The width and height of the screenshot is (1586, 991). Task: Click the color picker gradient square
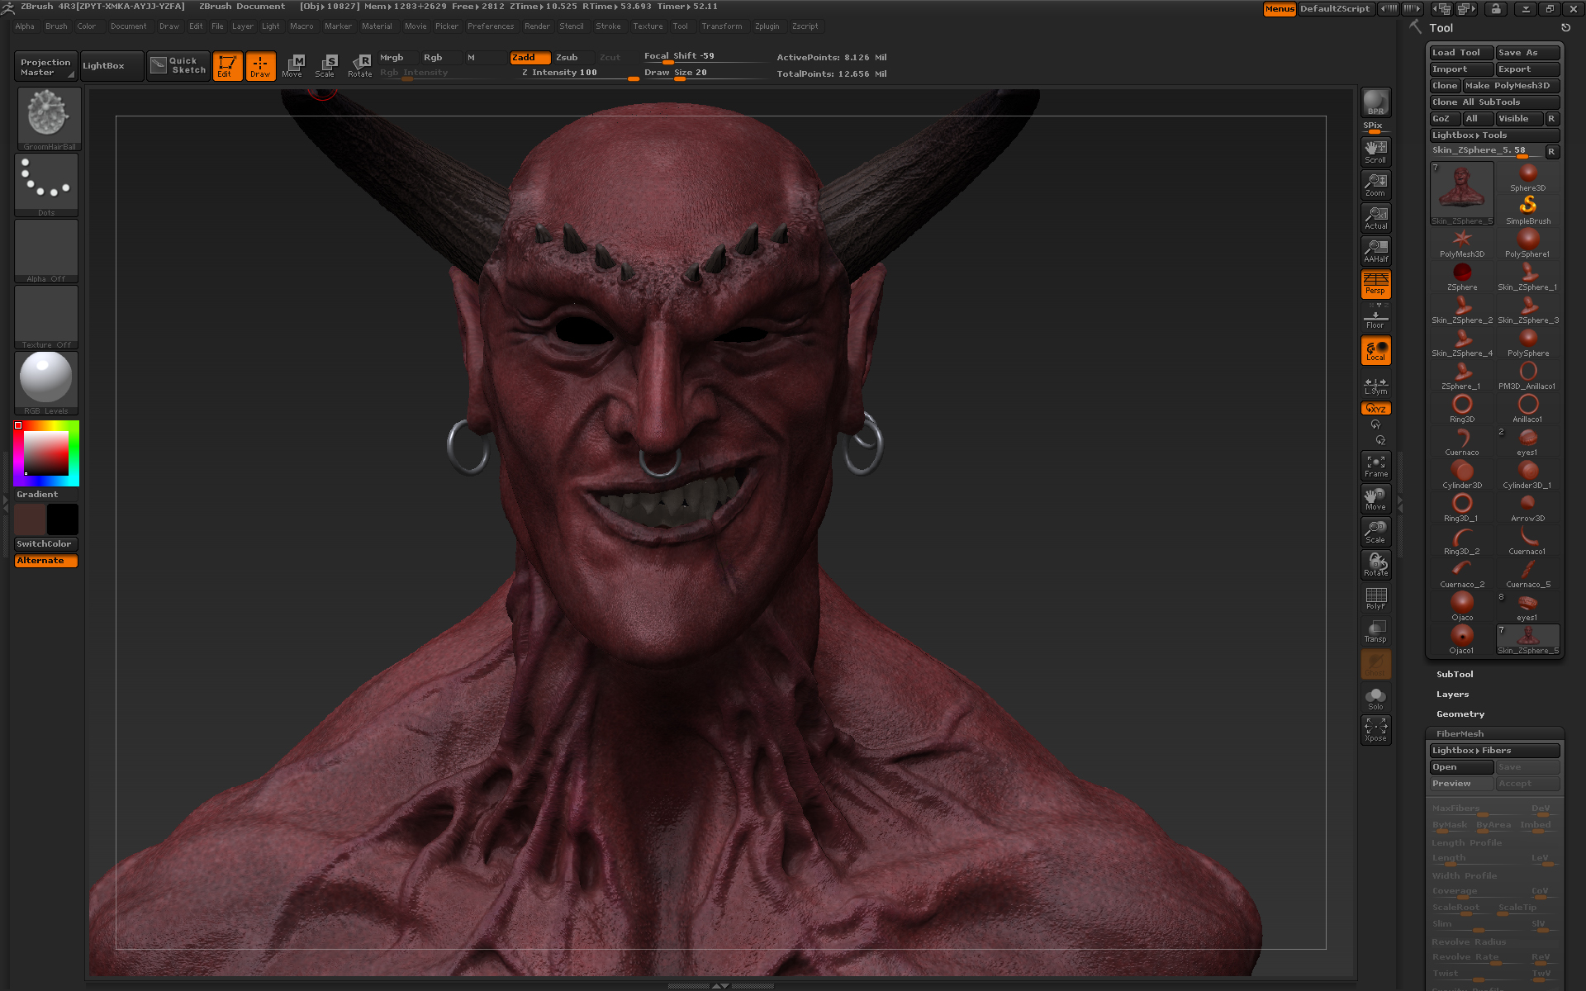pos(46,453)
